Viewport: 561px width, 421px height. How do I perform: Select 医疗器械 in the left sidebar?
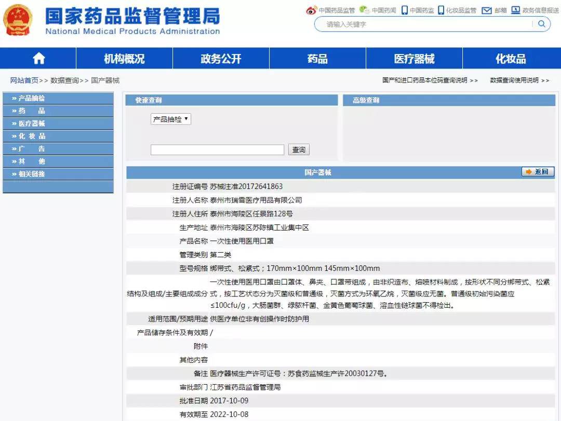32,124
